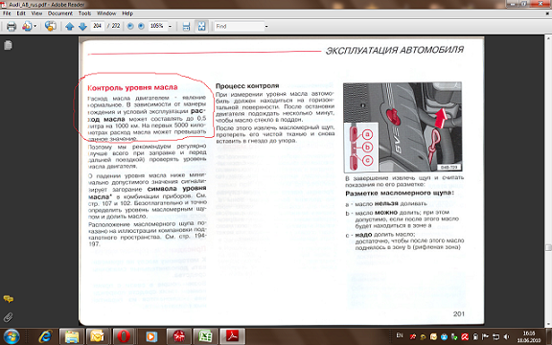Click the vertical scrollbar thumb
This screenshot has height=345, width=552.
[548, 247]
